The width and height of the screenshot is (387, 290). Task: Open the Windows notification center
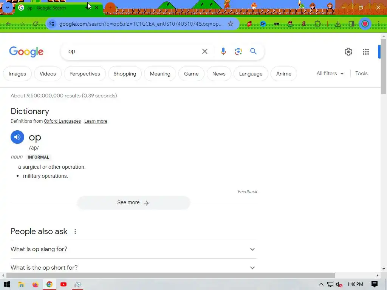(x=375, y=284)
